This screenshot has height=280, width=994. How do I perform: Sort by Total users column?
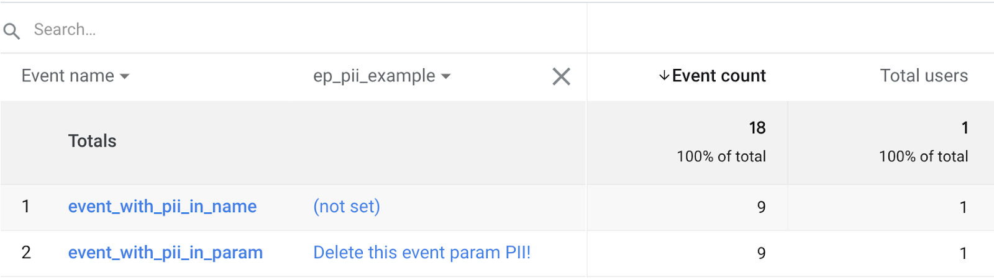pos(924,76)
